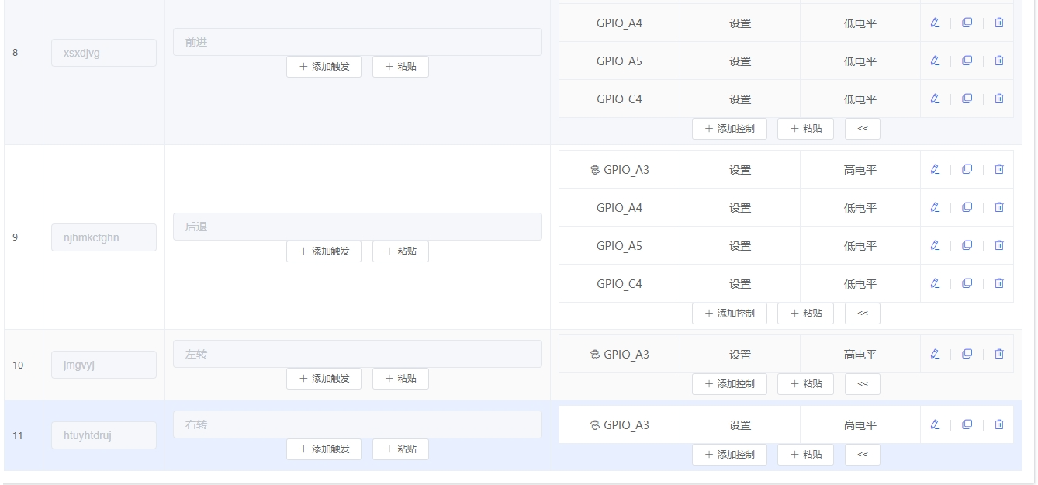Delete the GPIO_A3 control in the 左转 row
The width and height of the screenshot is (1038, 485).
pyautogui.click(x=998, y=354)
